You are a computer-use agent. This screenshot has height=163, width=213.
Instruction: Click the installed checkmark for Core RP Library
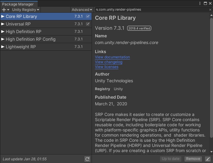[x=88, y=16]
